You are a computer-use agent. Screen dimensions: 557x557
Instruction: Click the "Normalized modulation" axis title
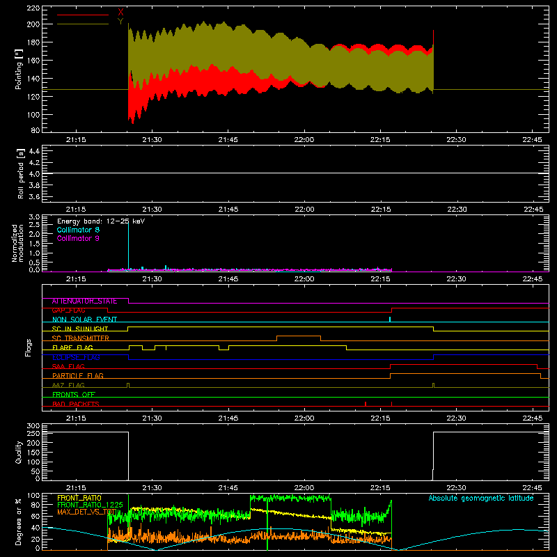17,243
